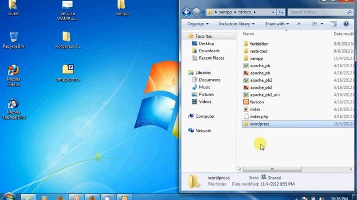Click the search magnifier icon
Viewport: 357px width, 200px height.
click(349, 12)
